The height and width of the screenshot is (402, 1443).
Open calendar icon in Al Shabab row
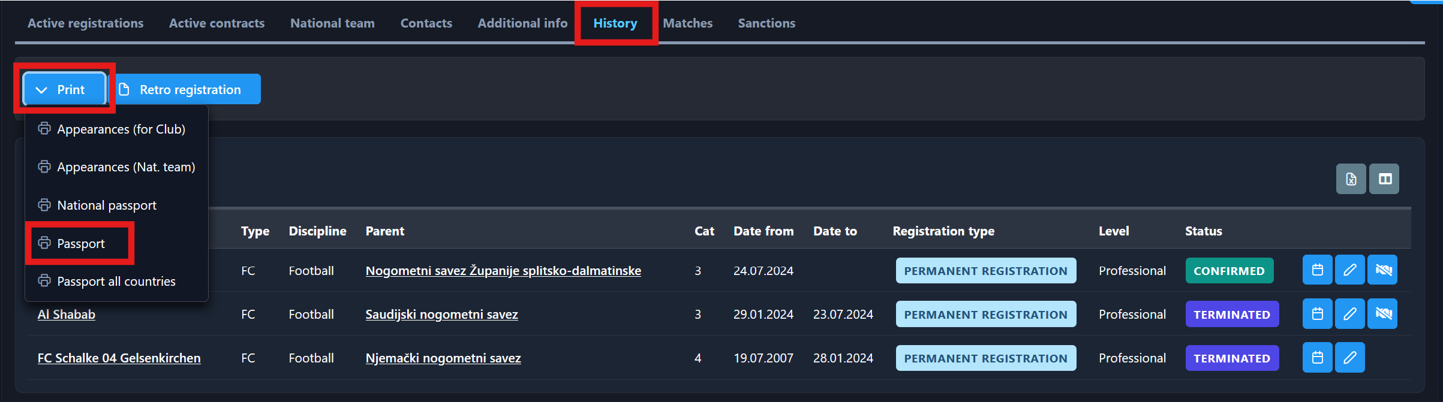coord(1317,314)
